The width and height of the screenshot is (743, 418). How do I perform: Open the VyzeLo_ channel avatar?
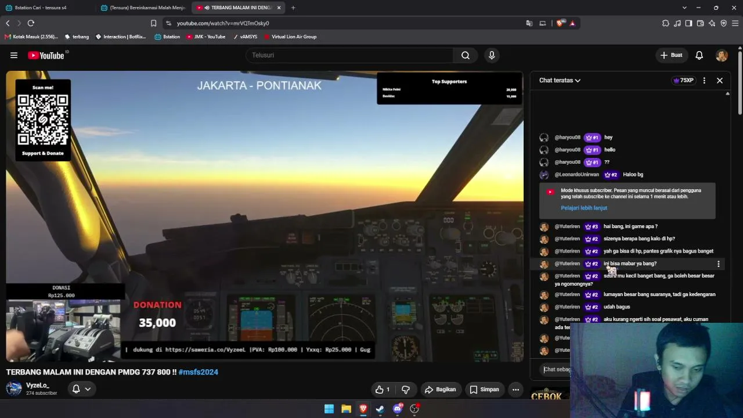point(14,388)
